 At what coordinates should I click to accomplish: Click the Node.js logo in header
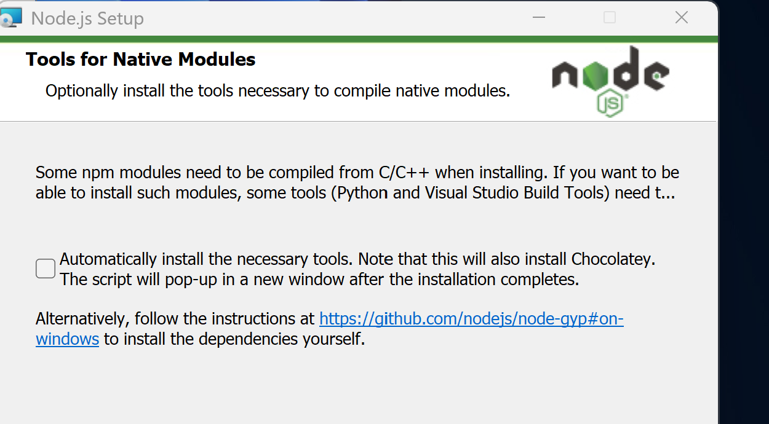point(610,80)
